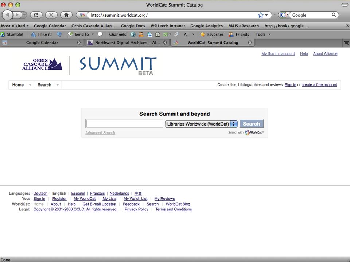Click the Summit search text field
This screenshot has height=262, width=350.
coord(124,123)
